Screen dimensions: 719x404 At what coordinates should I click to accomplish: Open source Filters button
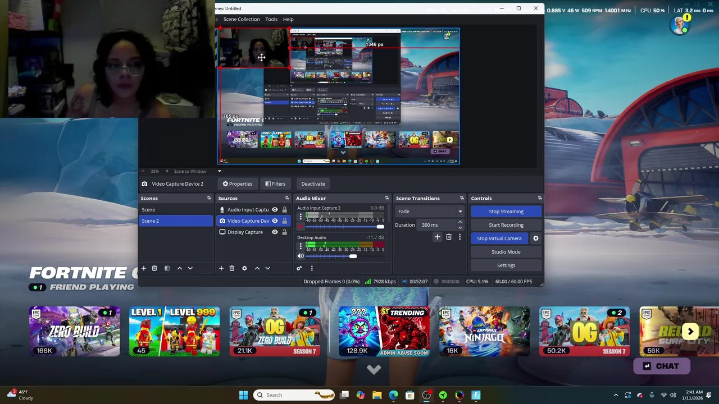(275, 183)
